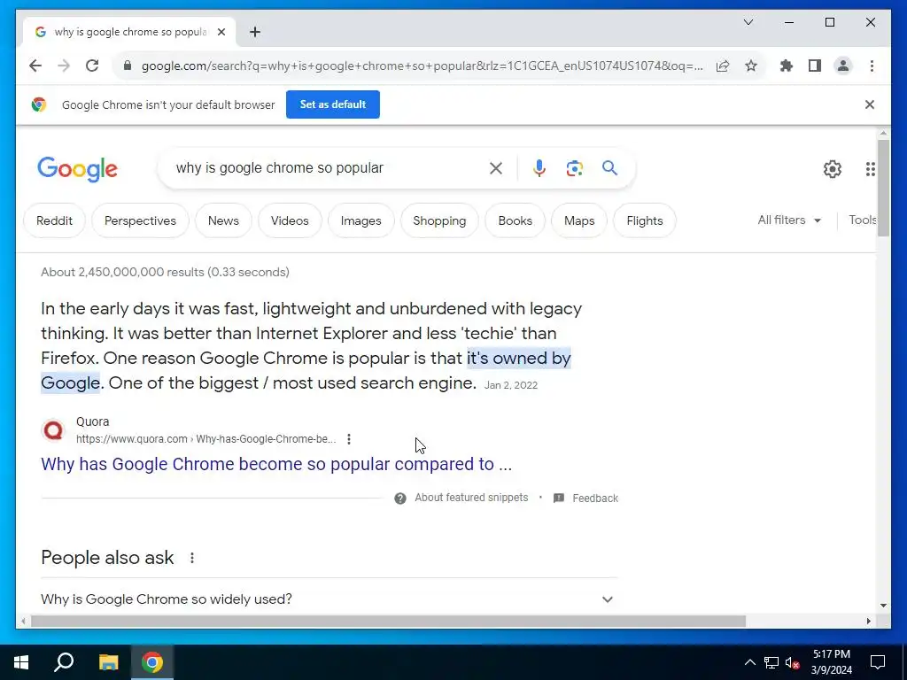Open the Tools option

click(862, 220)
